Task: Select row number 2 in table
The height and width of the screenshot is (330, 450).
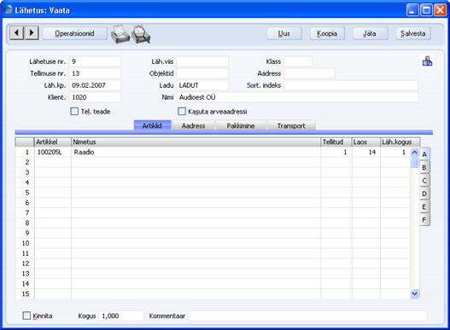Action: tap(25, 162)
